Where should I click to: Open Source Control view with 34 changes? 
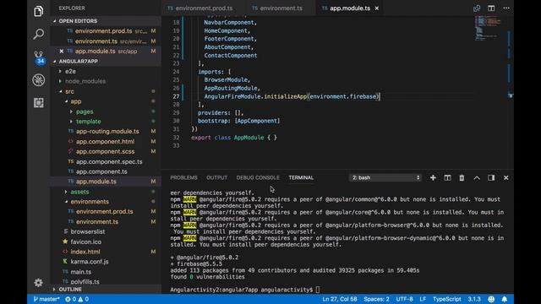point(39,57)
